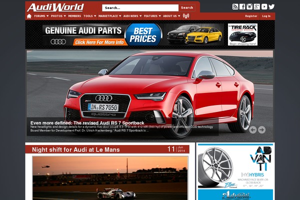The width and height of the screenshot is (300, 200).
Task: Open the Twitter bird icon
Action: pos(271,6)
